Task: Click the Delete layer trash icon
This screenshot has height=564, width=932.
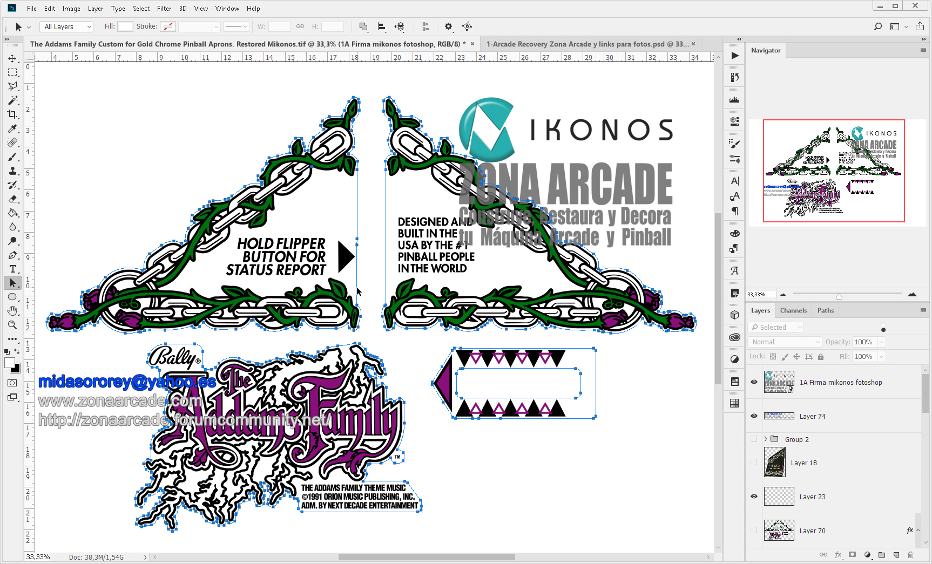Action: click(911, 554)
